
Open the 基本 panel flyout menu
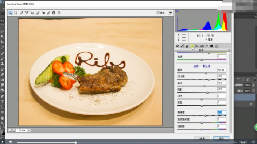pyautogui.click(x=229, y=50)
